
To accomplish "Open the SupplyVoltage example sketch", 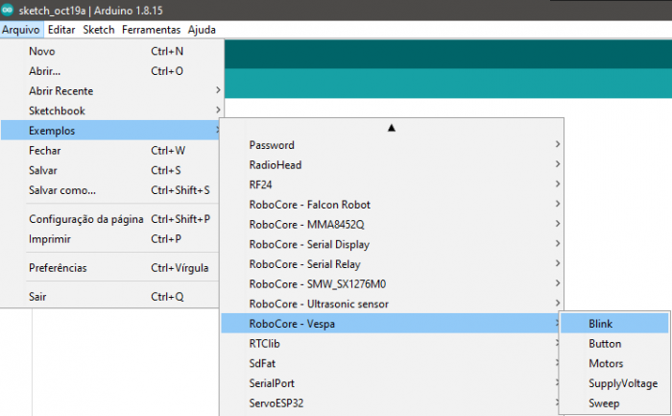I will (x=614, y=383).
